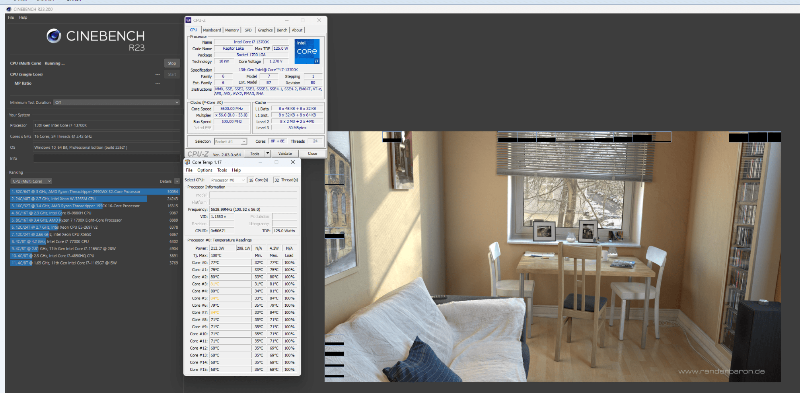Viewport: 800px width, 393px height.
Task: Click the Level 3 cache value 30 MBytes
Action: point(297,128)
